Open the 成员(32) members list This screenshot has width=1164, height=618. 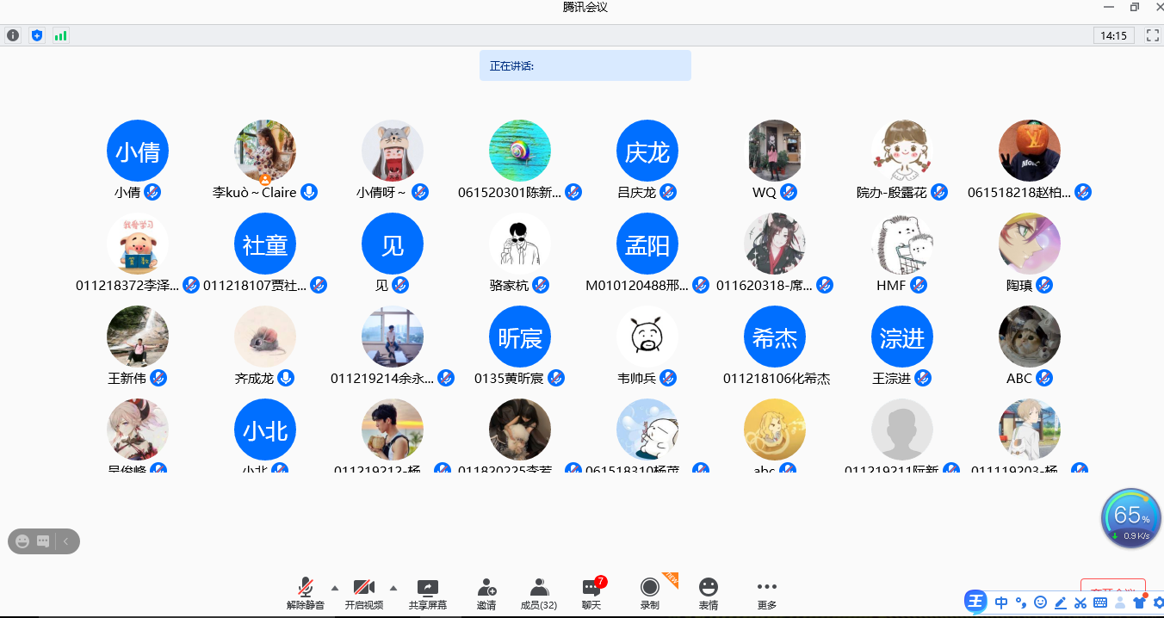point(539,592)
